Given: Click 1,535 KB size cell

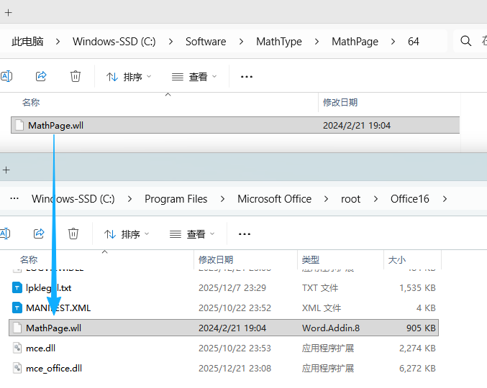Looking at the screenshot, I should pos(417,288).
